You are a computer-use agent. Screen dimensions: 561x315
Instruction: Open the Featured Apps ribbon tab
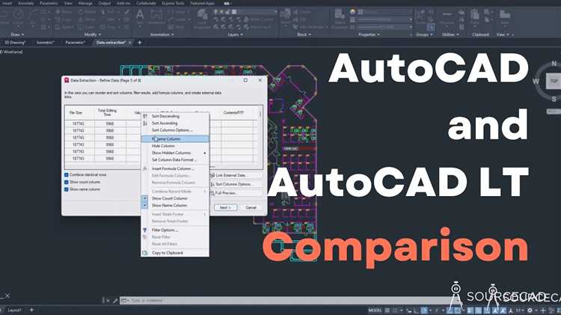(203, 3)
